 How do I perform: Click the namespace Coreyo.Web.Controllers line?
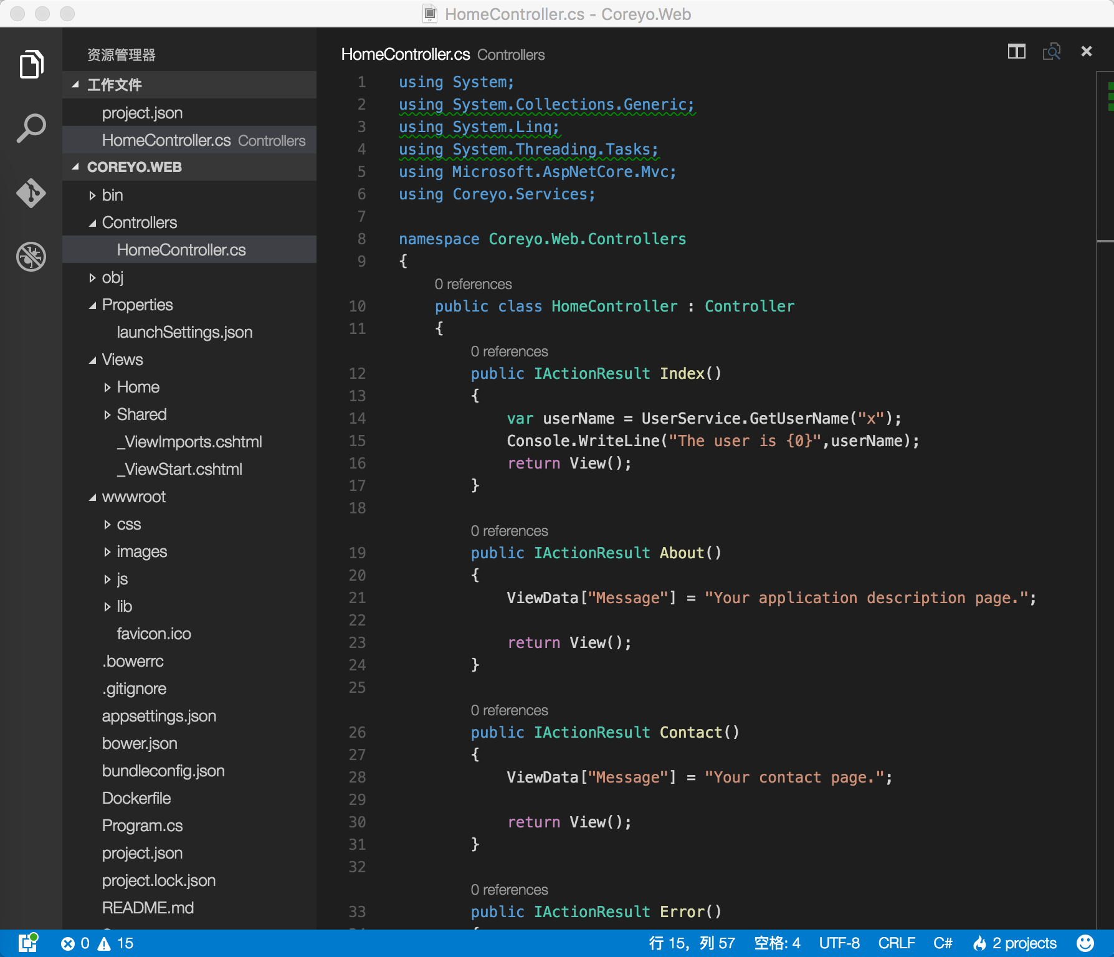coord(542,239)
